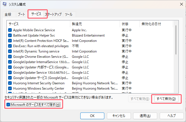186x122 pixels.
Task: Open ヘルプ button
Action: pyautogui.click(x=172, y=116)
